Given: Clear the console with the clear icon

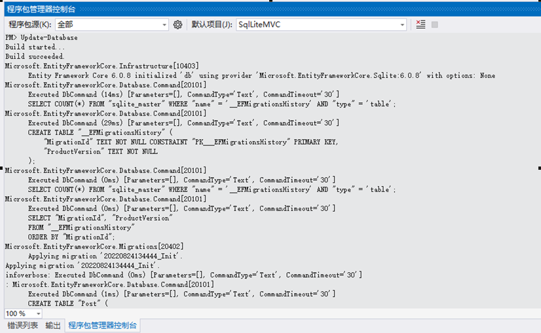Looking at the screenshot, I should tap(420, 25).
